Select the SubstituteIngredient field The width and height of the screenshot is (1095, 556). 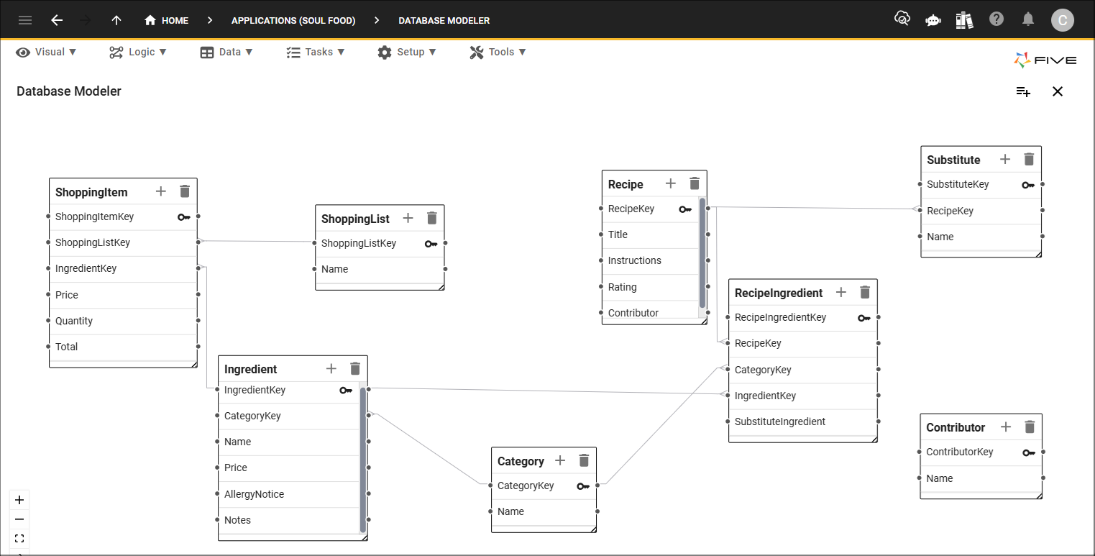pyautogui.click(x=803, y=421)
